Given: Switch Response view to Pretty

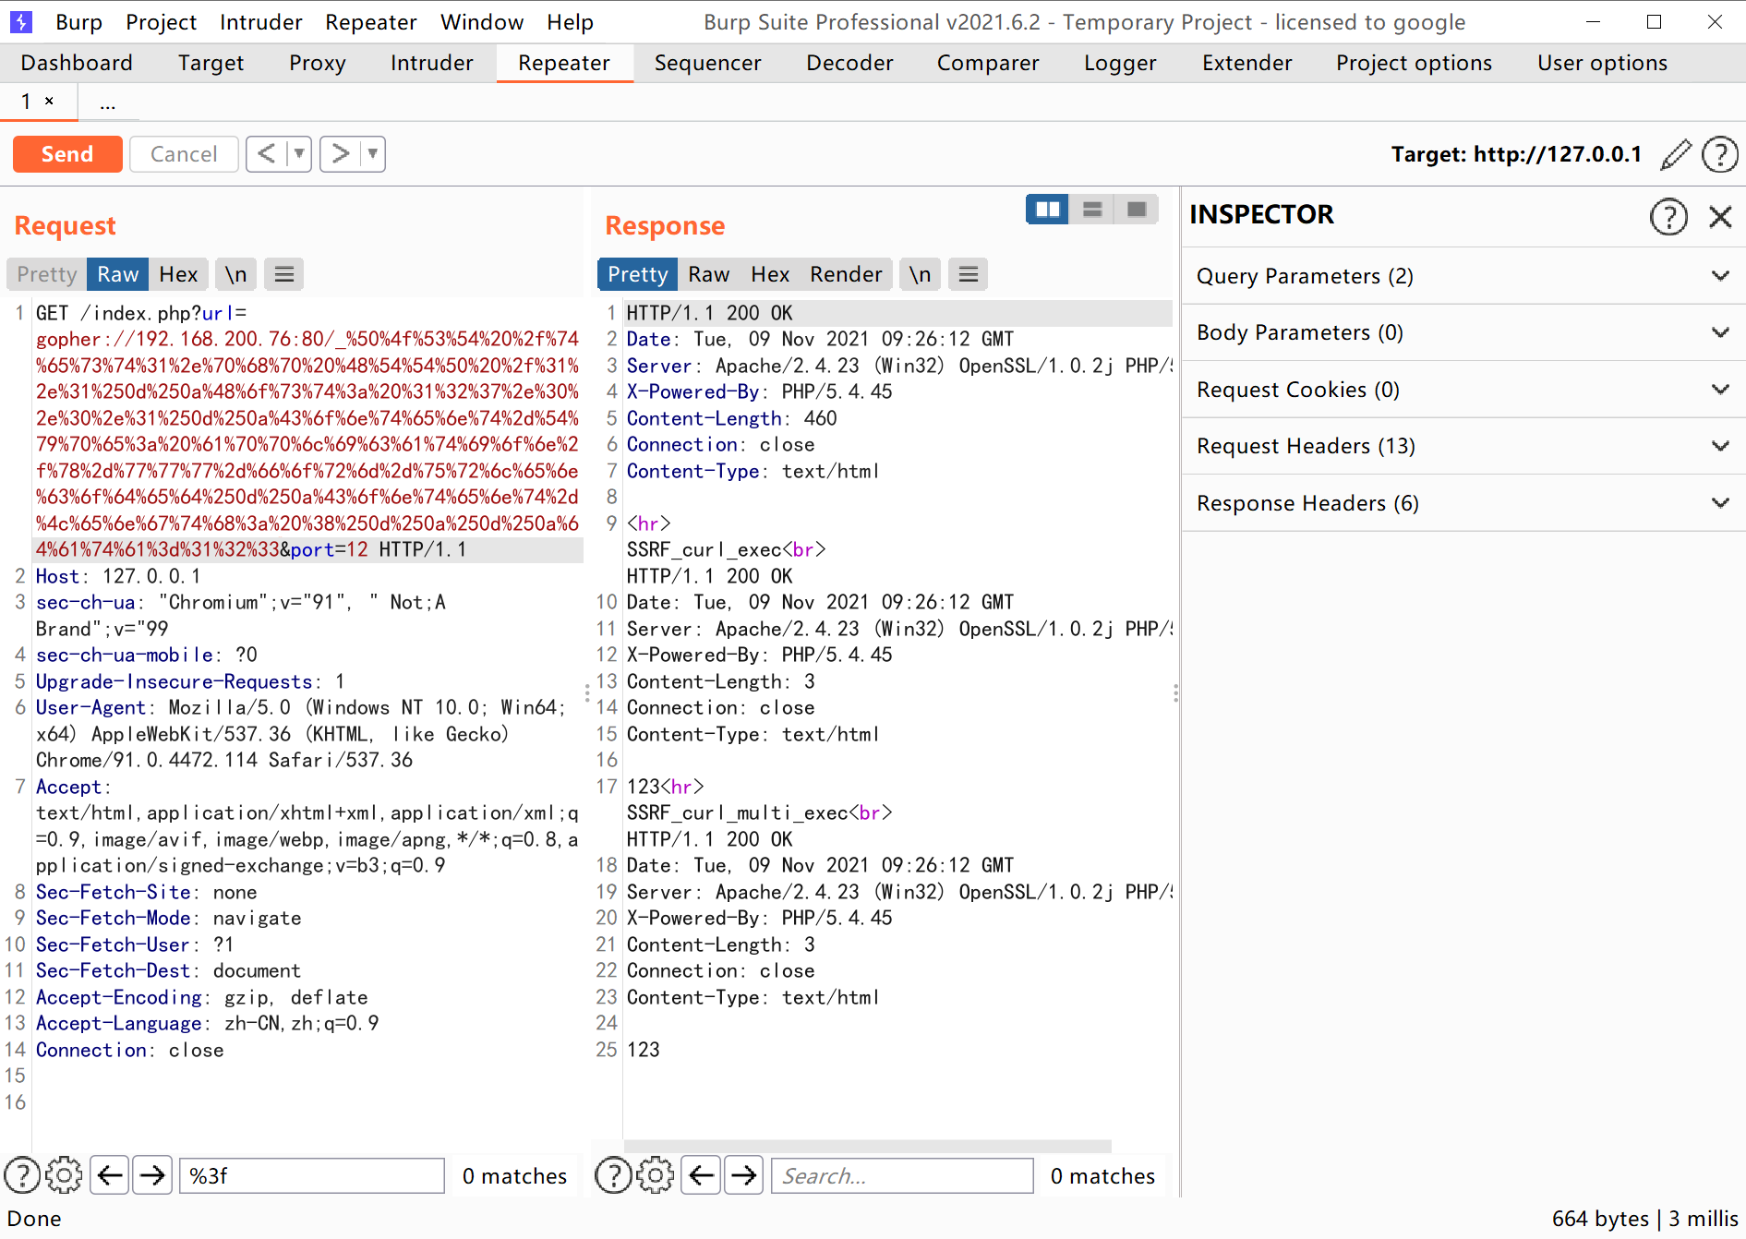Looking at the screenshot, I should tap(638, 274).
